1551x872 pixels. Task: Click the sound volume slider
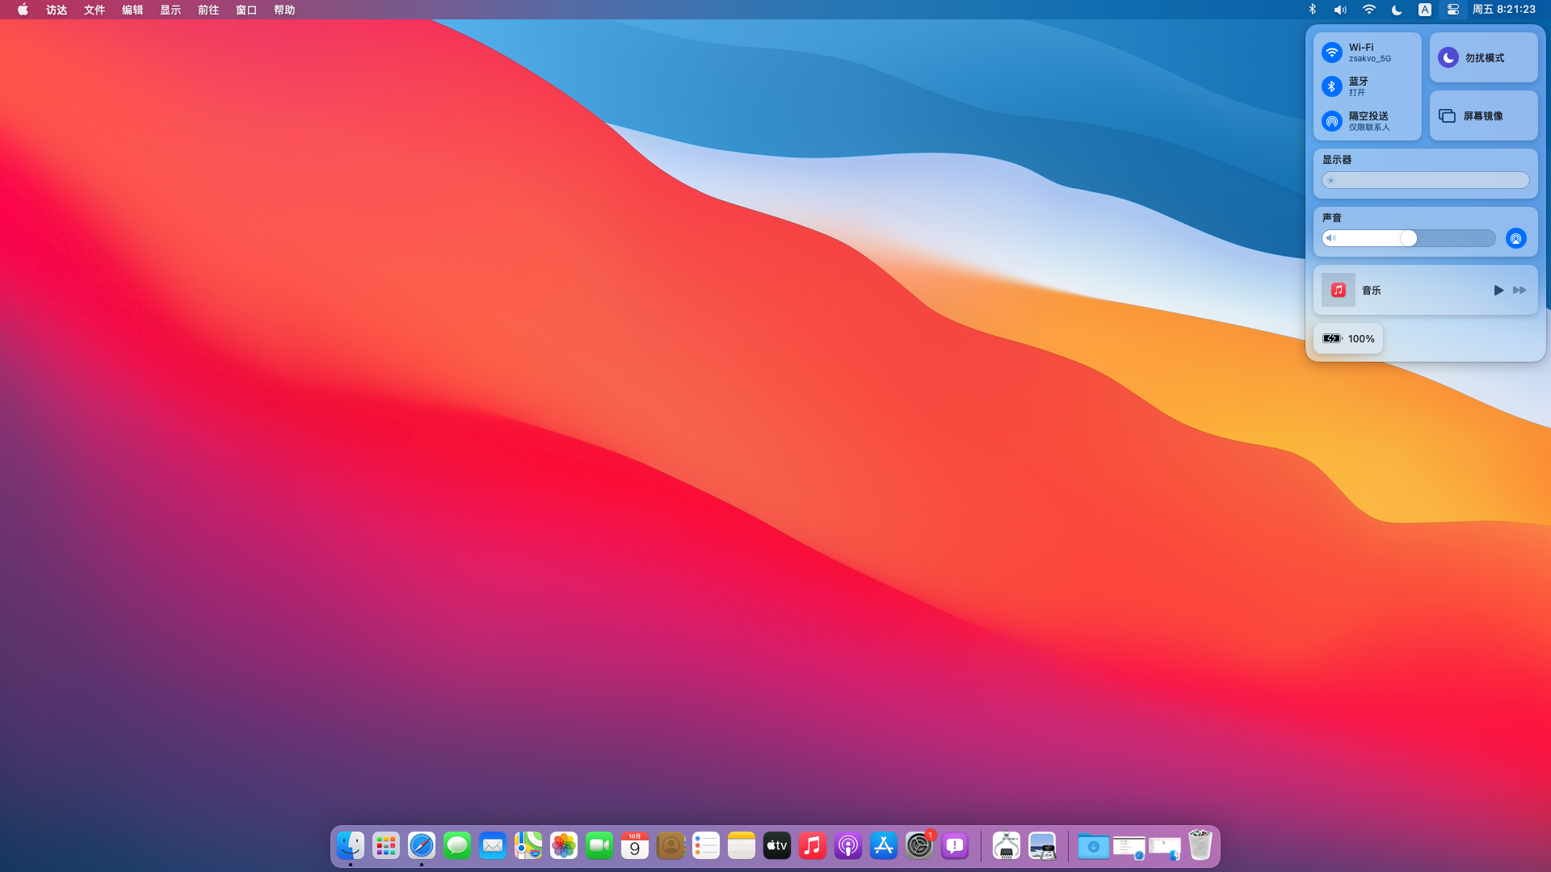[x=1408, y=238]
